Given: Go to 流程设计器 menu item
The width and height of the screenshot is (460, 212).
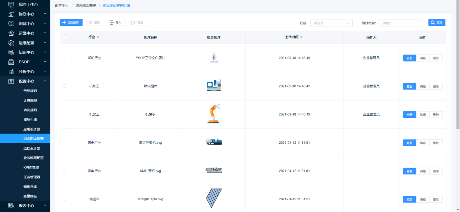Looking at the screenshot, I should coord(32,148).
